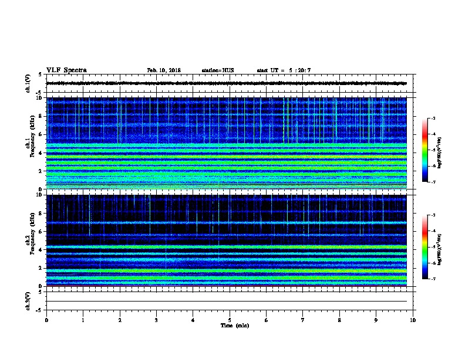
Task: Click the "-7" label on ch.2 color bar
Action: point(433,279)
